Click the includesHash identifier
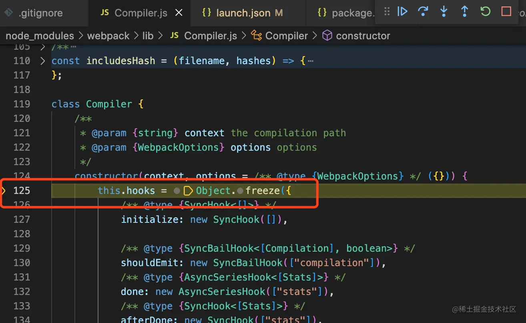Screen dimensions: 526x323 (x=121, y=61)
